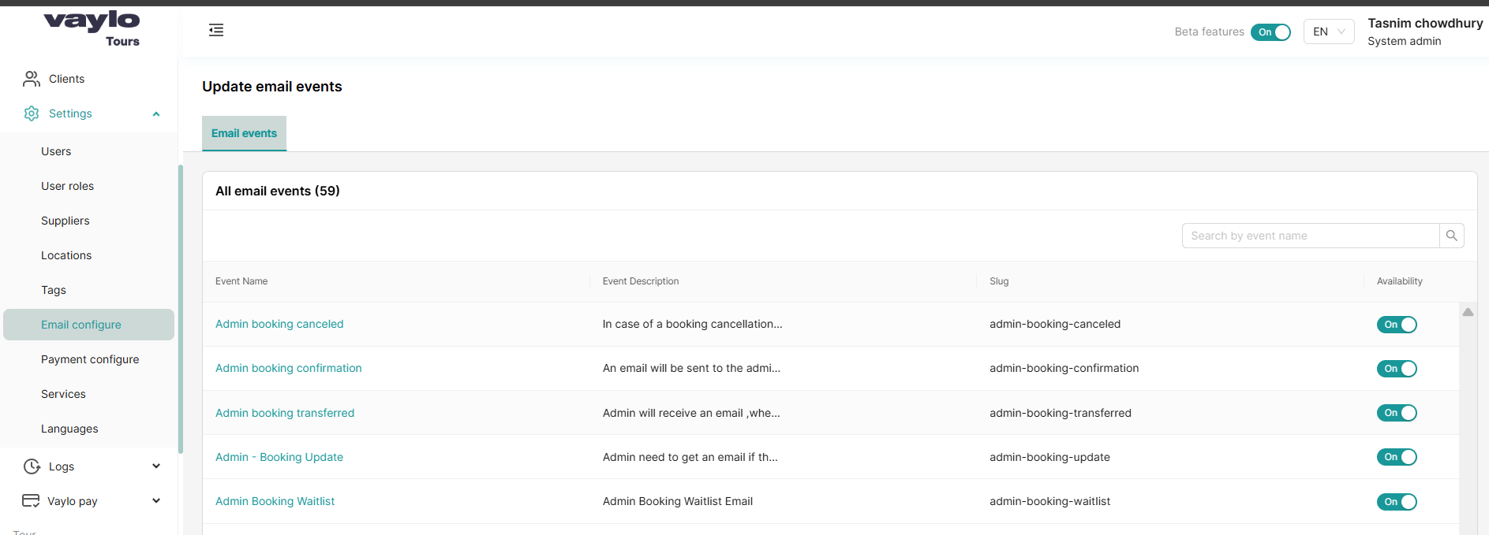The width and height of the screenshot is (1489, 535).
Task: Open Admin - Booking Update event link
Action: [279, 457]
